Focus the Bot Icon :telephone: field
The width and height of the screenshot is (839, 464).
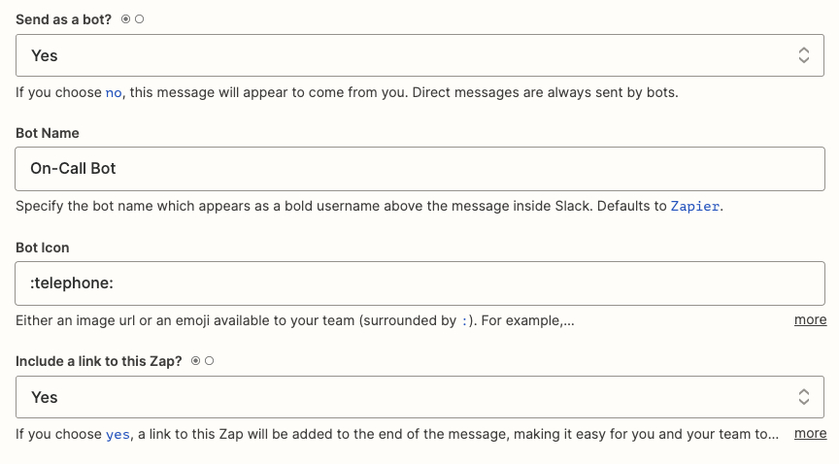(419, 282)
